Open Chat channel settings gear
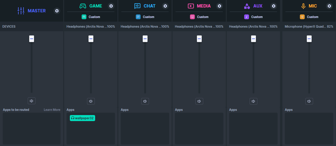Image resolution: width=336 pixels, height=146 pixels. pyautogui.click(x=165, y=6)
